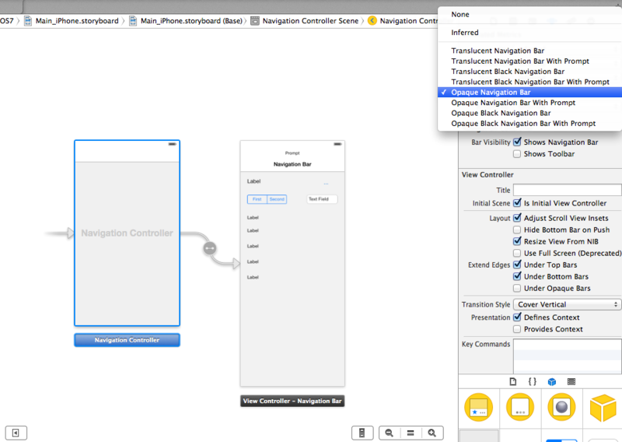Click the yellow Navigation Controller breadcrumb icon
The width and height of the screenshot is (622, 442).
click(x=372, y=21)
